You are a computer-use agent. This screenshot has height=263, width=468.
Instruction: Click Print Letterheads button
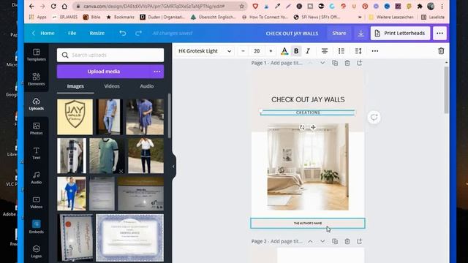(400, 33)
